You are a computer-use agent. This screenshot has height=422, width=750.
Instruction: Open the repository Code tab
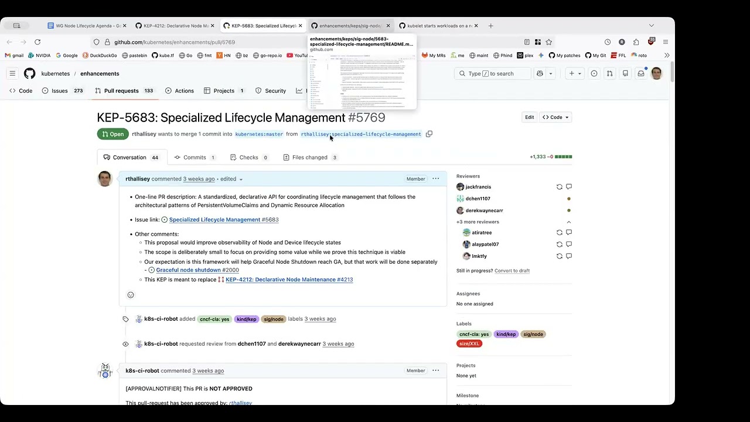point(21,91)
